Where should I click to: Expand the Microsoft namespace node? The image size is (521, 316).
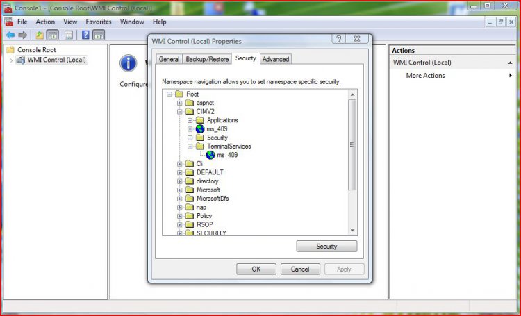(x=180, y=190)
